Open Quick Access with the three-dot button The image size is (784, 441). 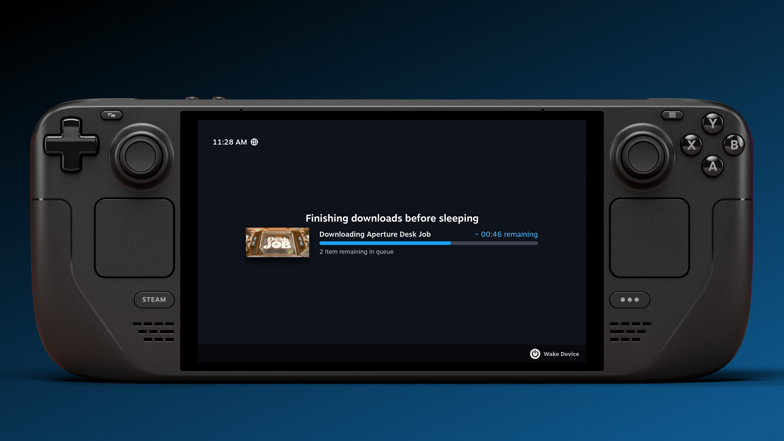tap(629, 299)
